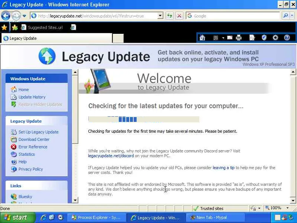Click the legacyupdate.net/discord link
Screen dimensions: 297x223
point(111,156)
